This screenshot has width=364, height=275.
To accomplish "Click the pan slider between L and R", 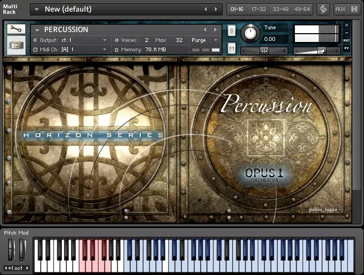I will coord(264,51).
